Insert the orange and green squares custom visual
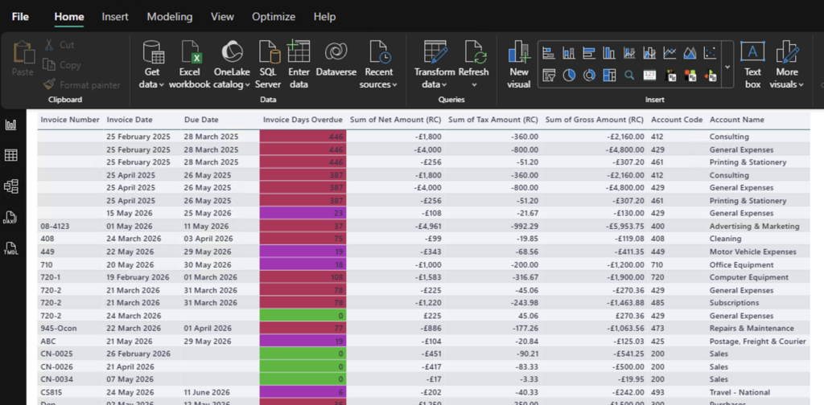 690,76
